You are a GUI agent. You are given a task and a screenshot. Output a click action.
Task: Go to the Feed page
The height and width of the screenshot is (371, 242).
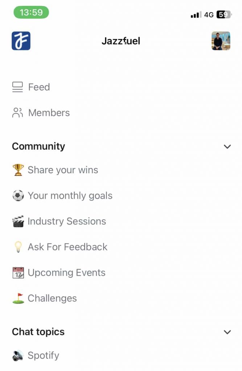pos(39,87)
